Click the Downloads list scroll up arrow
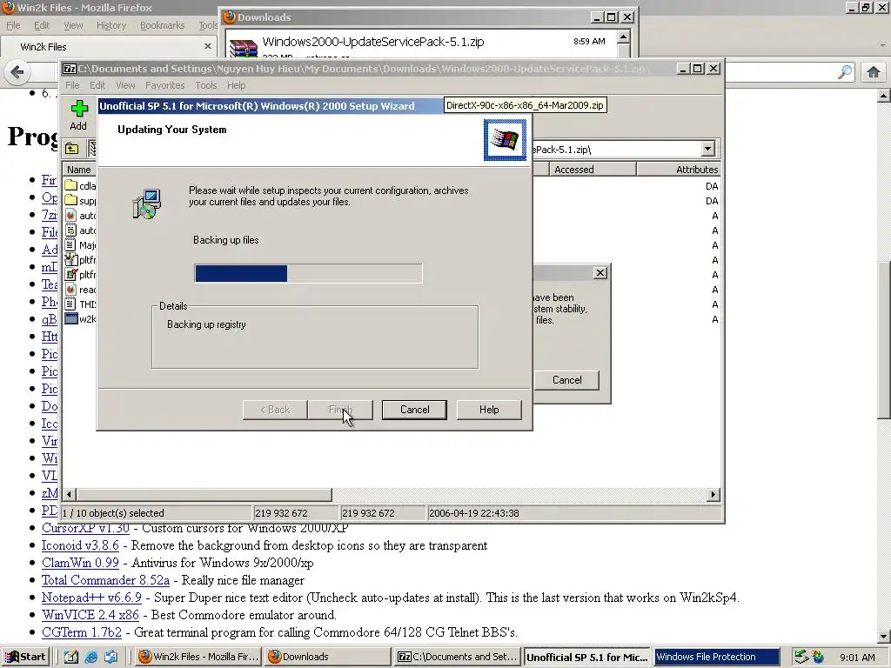Viewport: 891px width, 668px height. (623, 37)
